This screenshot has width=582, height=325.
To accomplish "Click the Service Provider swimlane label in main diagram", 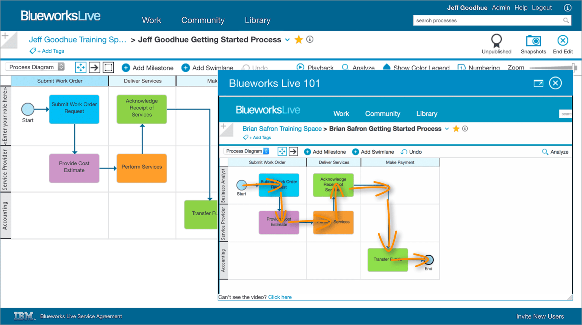I will pyautogui.click(x=5, y=169).
